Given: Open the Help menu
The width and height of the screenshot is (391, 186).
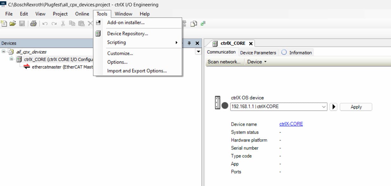Looking at the screenshot, I should tap(144, 14).
